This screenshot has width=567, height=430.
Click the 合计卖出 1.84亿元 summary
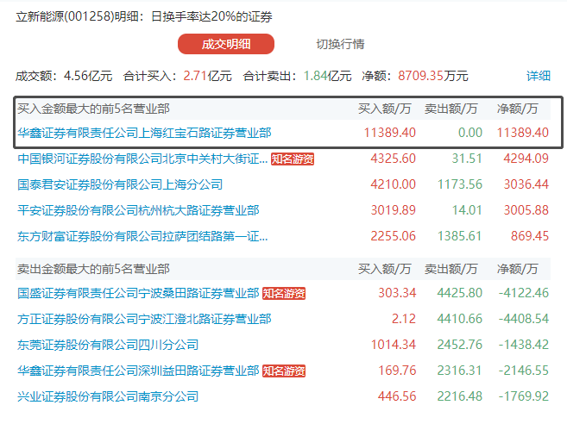[297, 76]
